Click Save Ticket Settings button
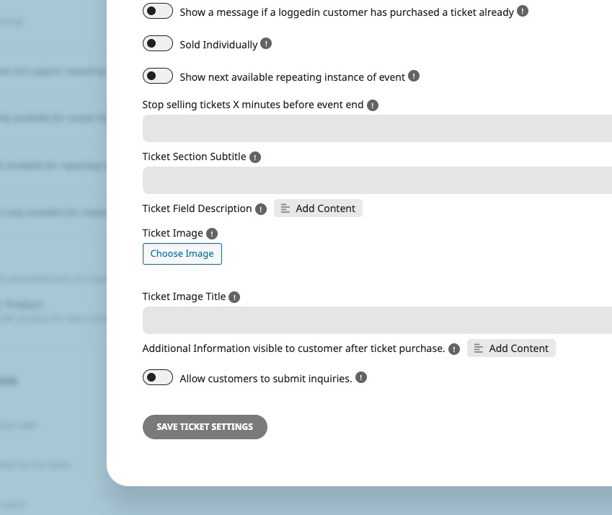This screenshot has width=612, height=515. (205, 427)
